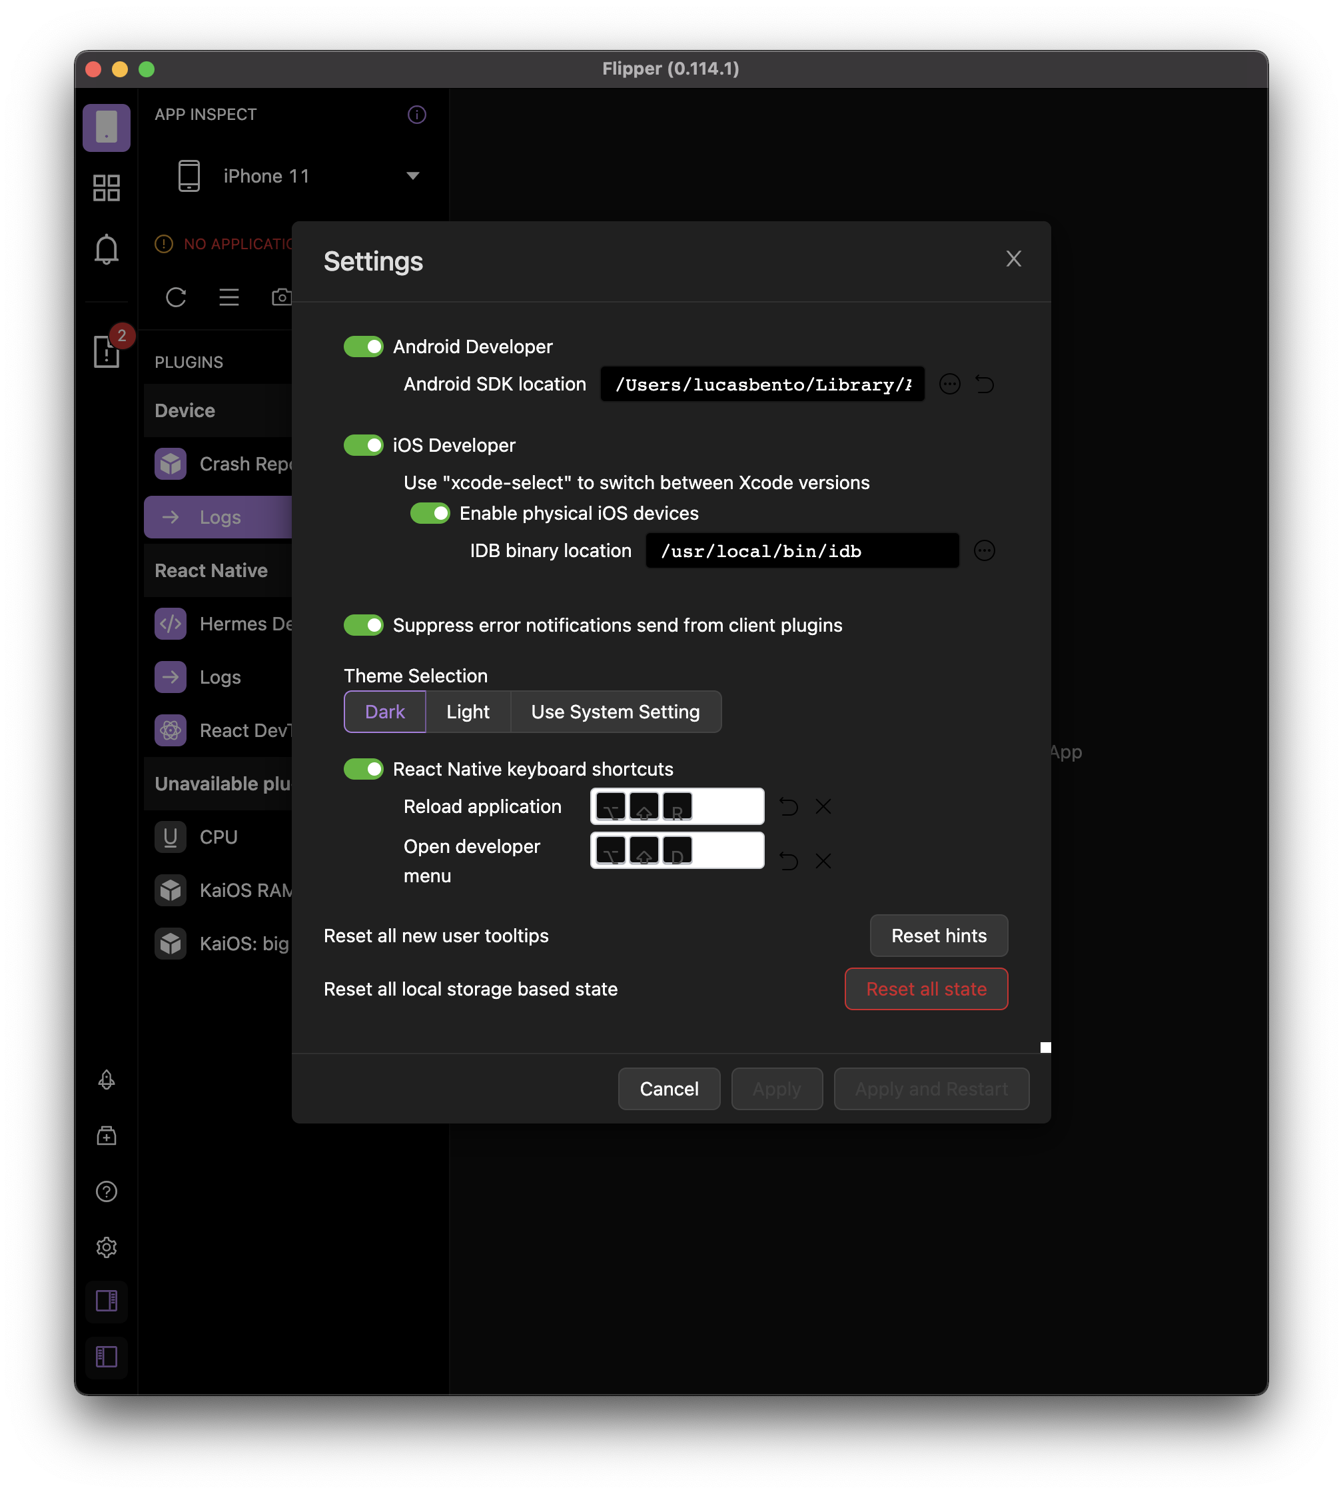Select the Light theme option
The width and height of the screenshot is (1343, 1494).
(x=468, y=712)
